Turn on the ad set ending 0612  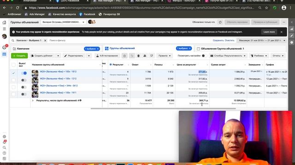pos(24,87)
